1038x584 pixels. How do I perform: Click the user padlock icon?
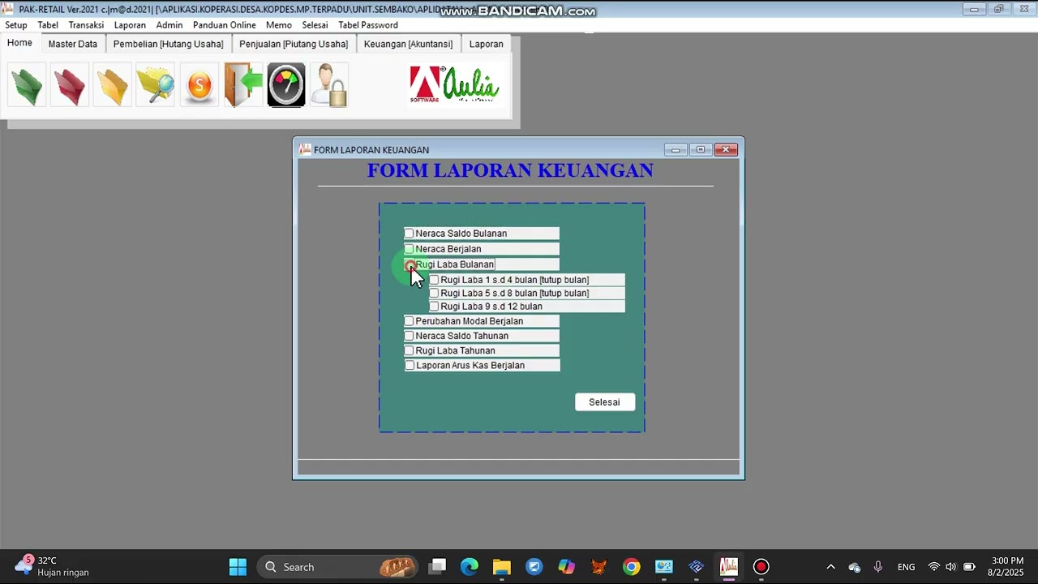[x=329, y=85]
